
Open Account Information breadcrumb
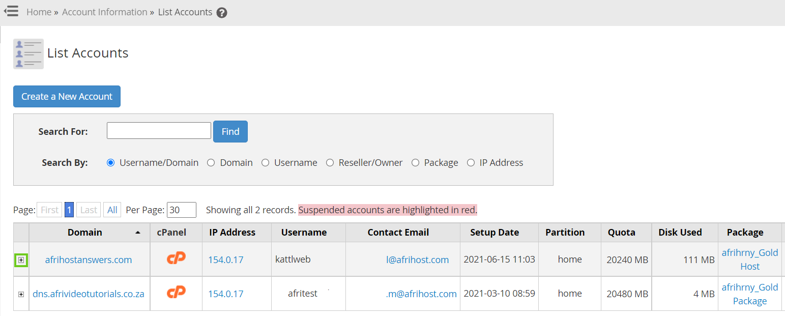point(104,12)
